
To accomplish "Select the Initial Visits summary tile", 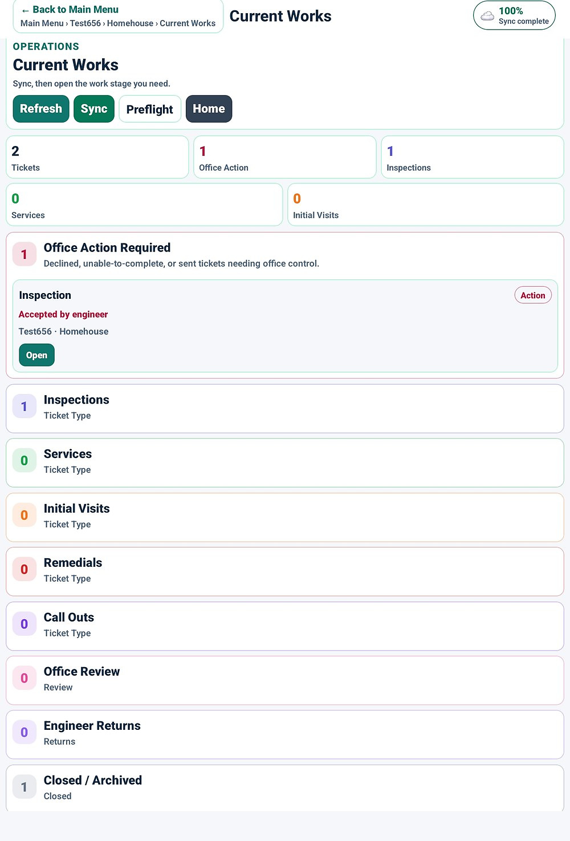I will pos(426,205).
